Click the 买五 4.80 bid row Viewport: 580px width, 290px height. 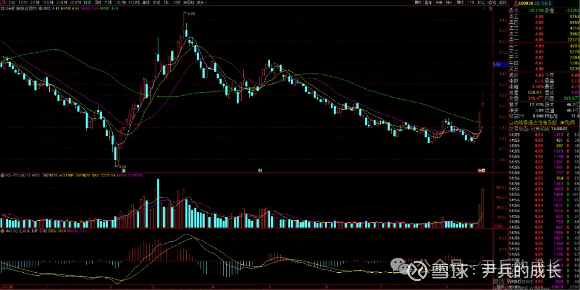click(x=543, y=68)
